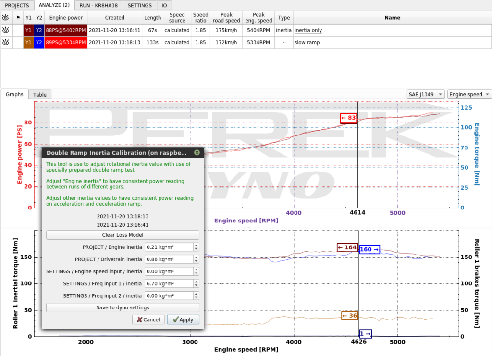Switch to the SETTINGS tab
Screen dimensions: 492x356
[140, 5]
